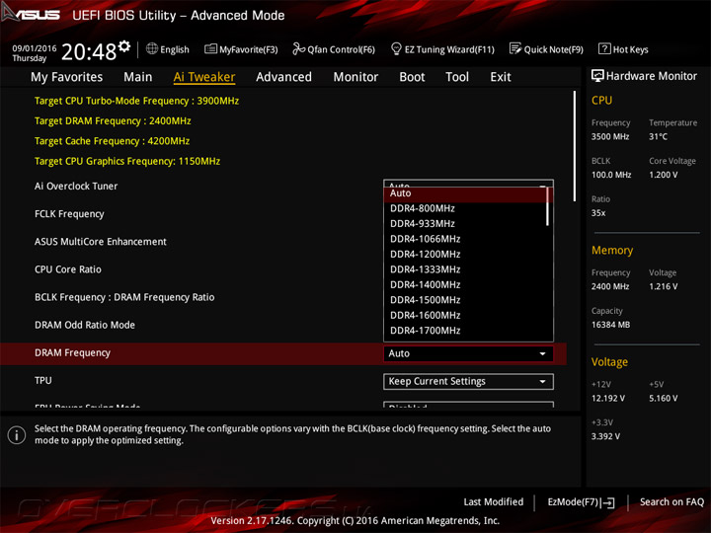
Task: Select the TPU row label
Action: (x=43, y=381)
